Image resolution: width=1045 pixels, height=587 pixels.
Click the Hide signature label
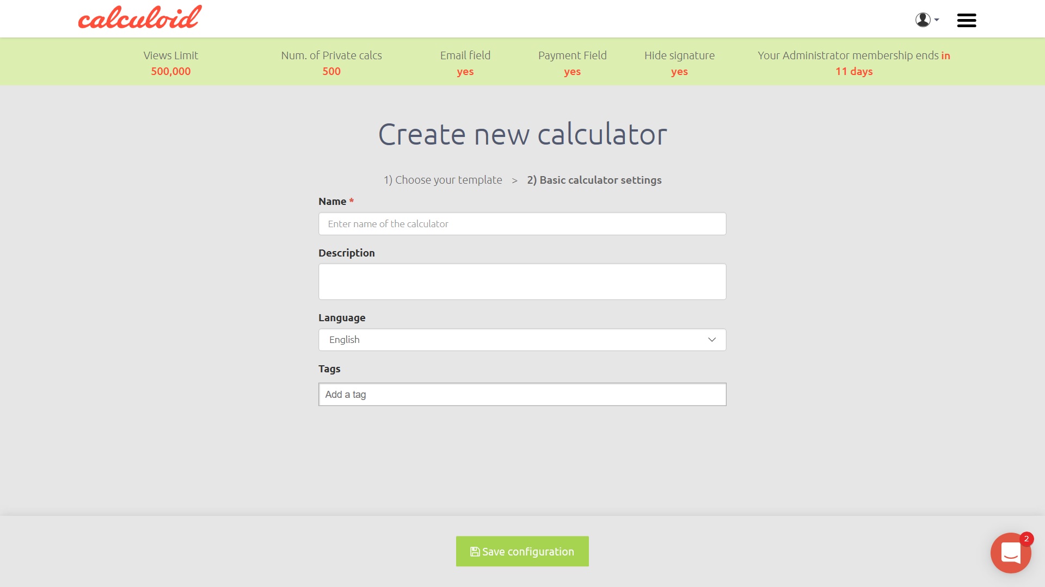[679, 55]
